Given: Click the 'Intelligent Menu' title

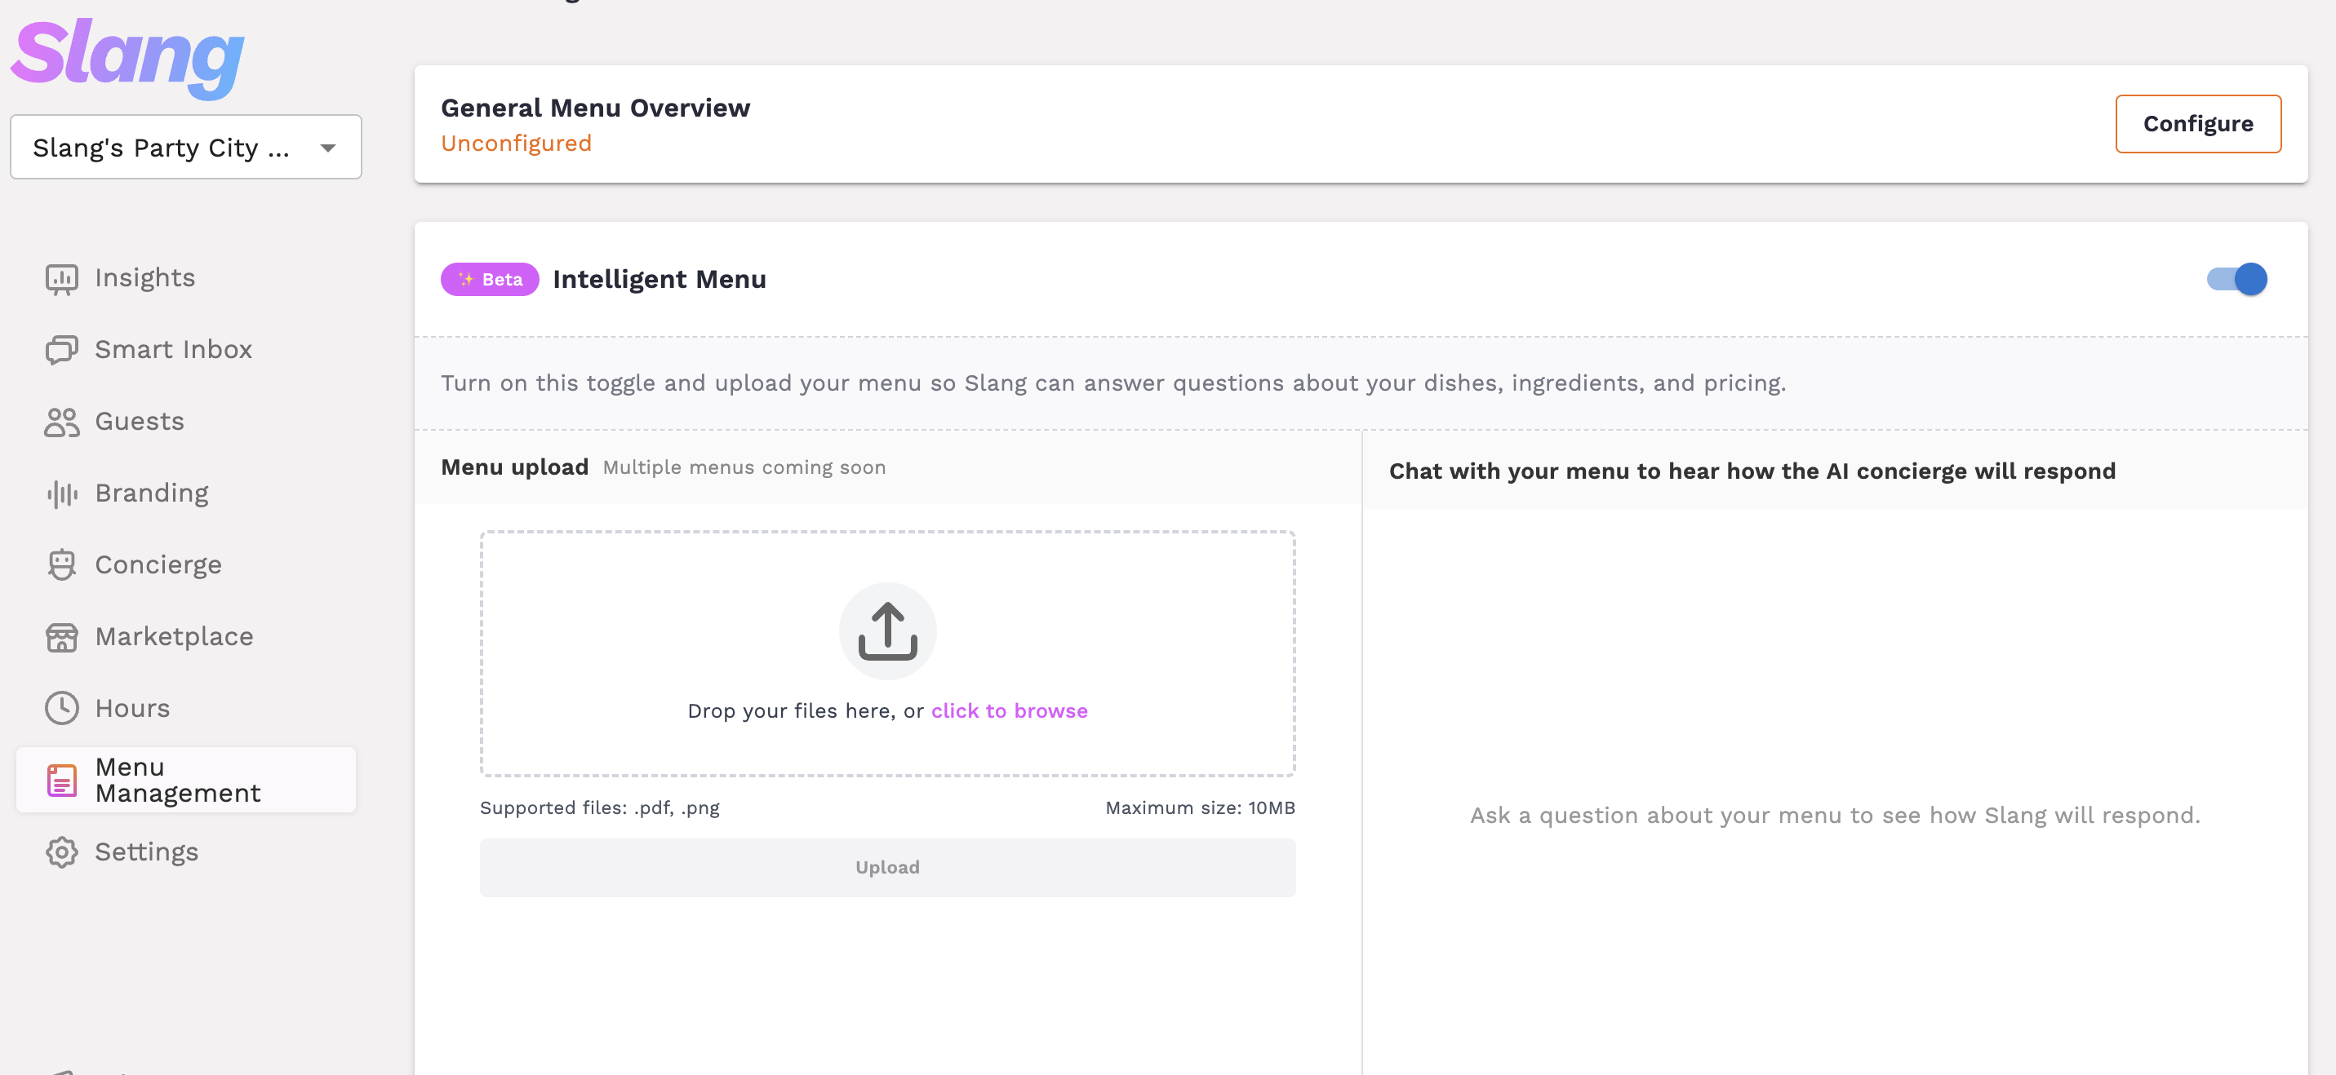Looking at the screenshot, I should coord(659,279).
